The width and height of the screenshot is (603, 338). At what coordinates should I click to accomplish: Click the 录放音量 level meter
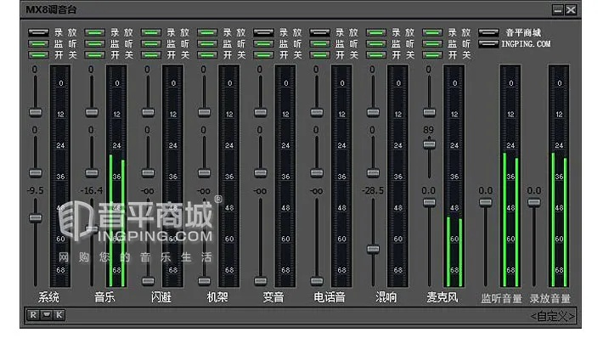pyautogui.click(x=559, y=176)
